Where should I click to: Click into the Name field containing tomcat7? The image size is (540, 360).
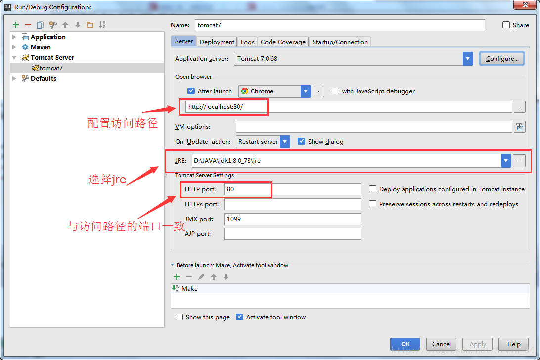click(x=340, y=25)
